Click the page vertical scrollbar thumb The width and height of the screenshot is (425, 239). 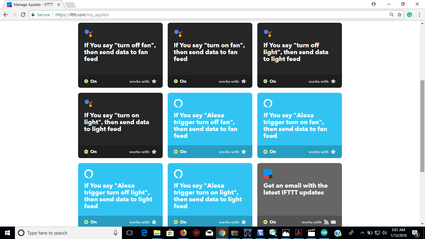click(422, 126)
